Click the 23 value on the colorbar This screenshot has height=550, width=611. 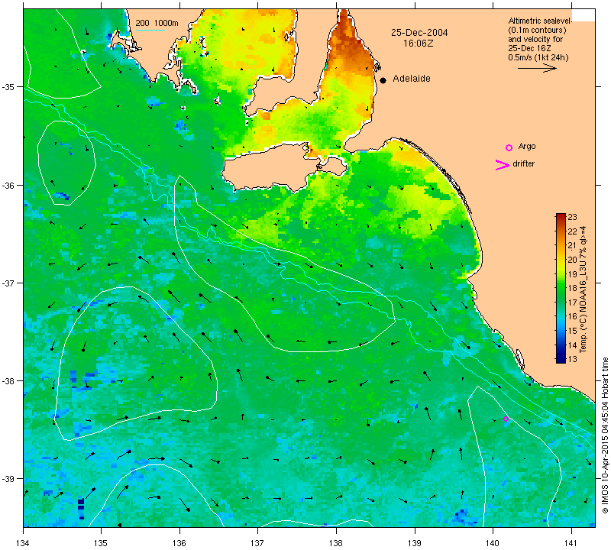[x=572, y=217]
